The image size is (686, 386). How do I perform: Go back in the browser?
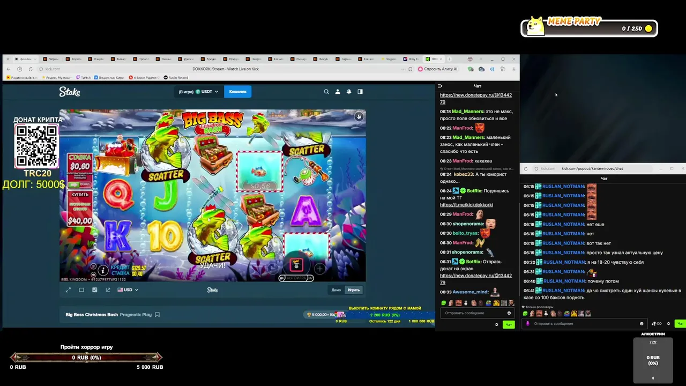(x=9, y=69)
